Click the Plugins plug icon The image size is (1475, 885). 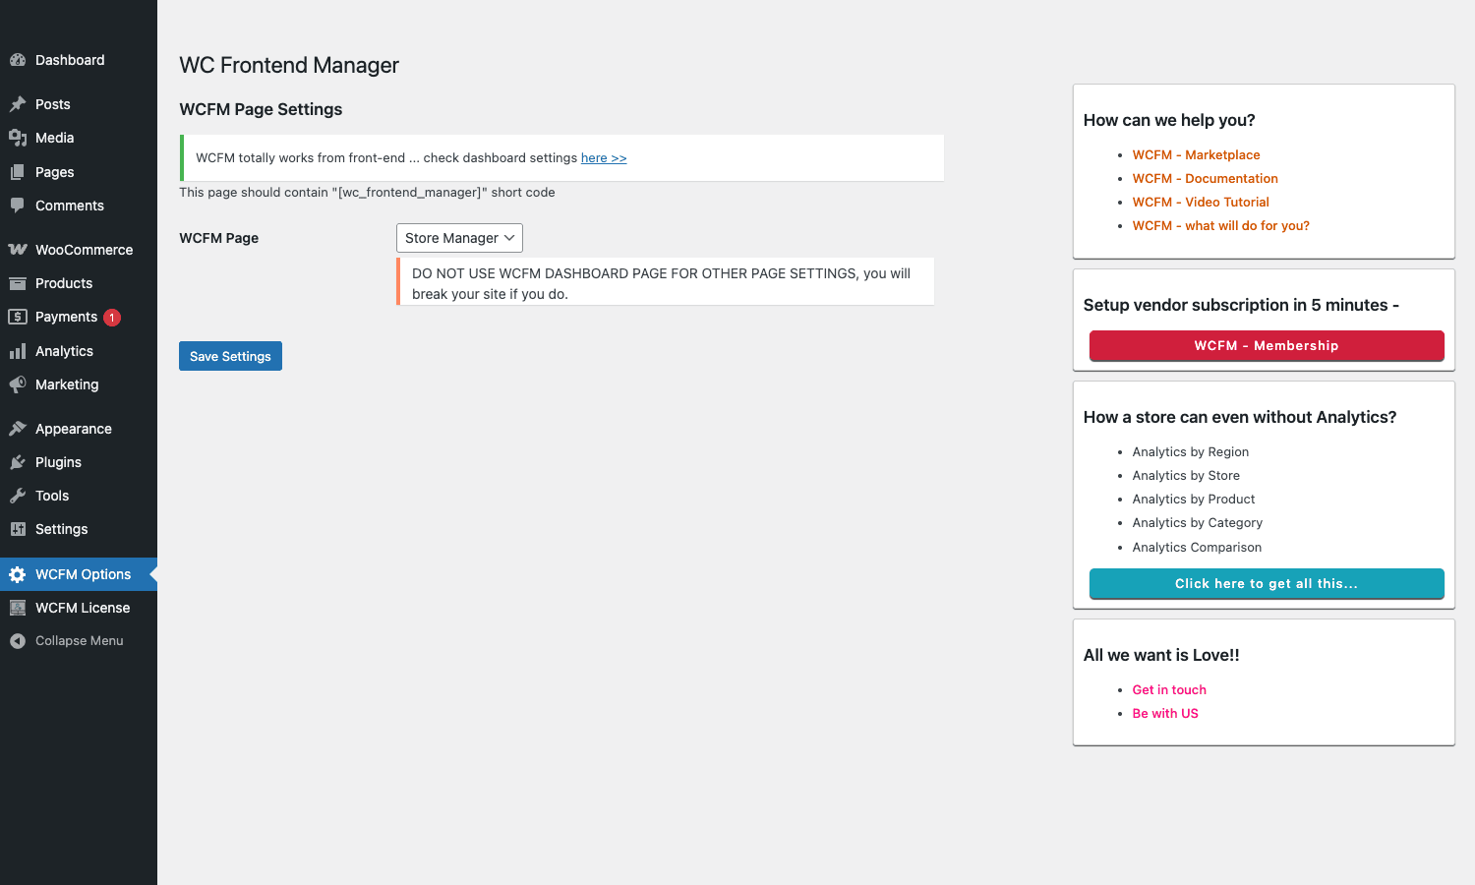pyautogui.click(x=18, y=462)
